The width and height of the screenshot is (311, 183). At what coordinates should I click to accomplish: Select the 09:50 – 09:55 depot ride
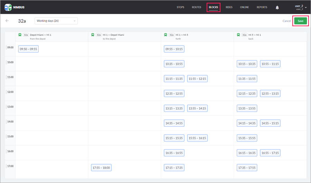pyautogui.click(x=28, y=49)
